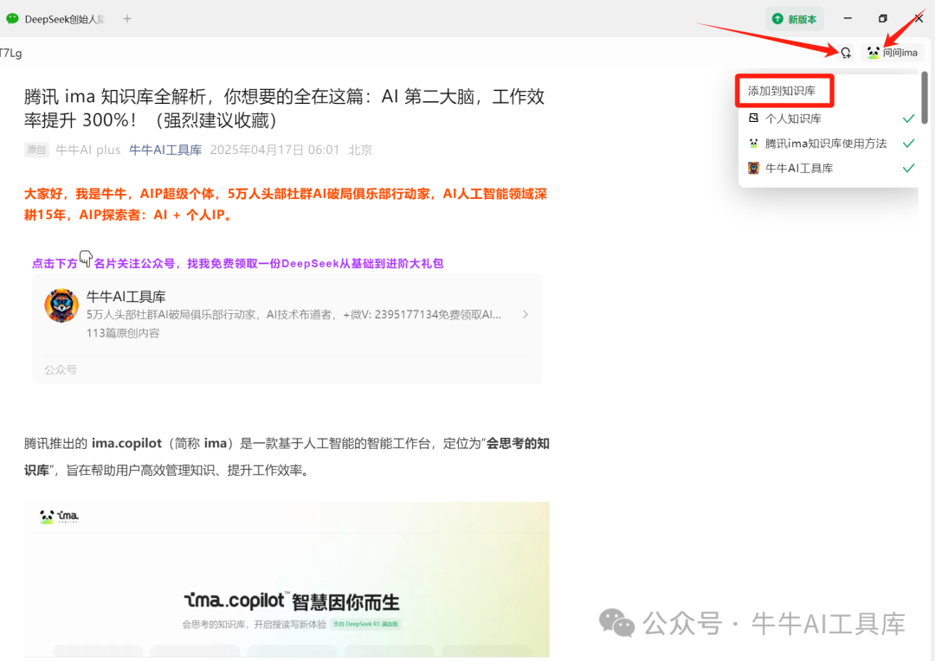Open the 牛牛AI工具库 official account card title
Image resolution: width=935 pixels, height=661 pixels.
click(x=126, y=296)
